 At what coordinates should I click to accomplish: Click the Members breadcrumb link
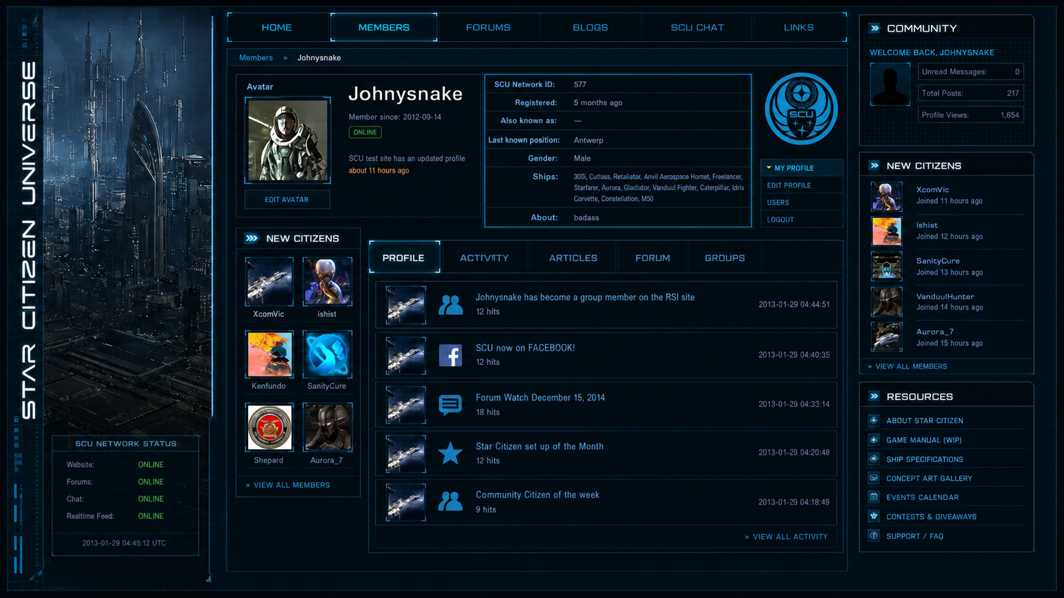pyautogui.click(x=256, y=58)
